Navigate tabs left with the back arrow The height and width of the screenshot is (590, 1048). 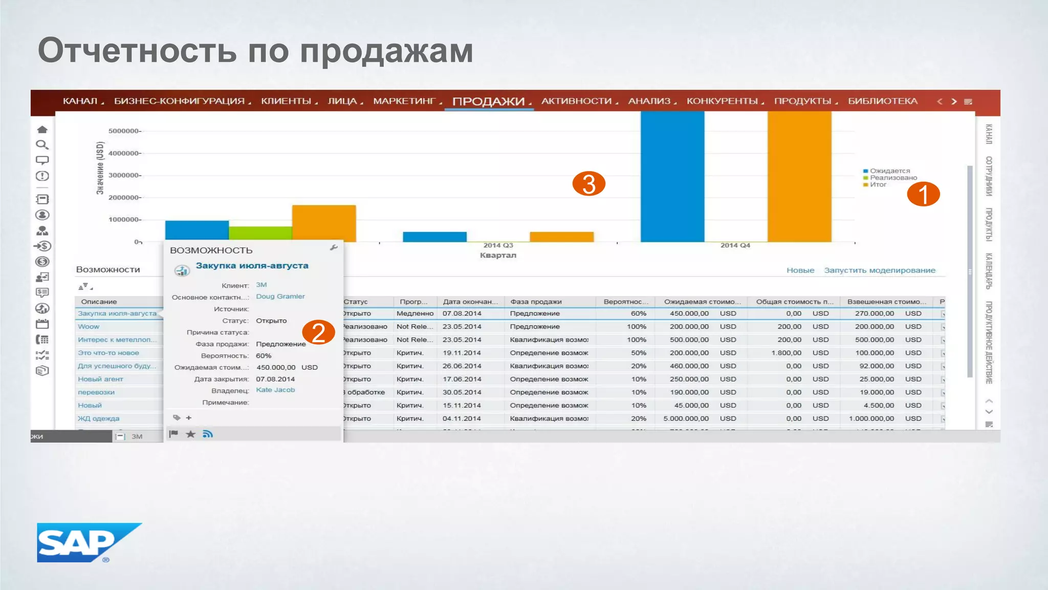pyautogui.click(x=940, y=101)
